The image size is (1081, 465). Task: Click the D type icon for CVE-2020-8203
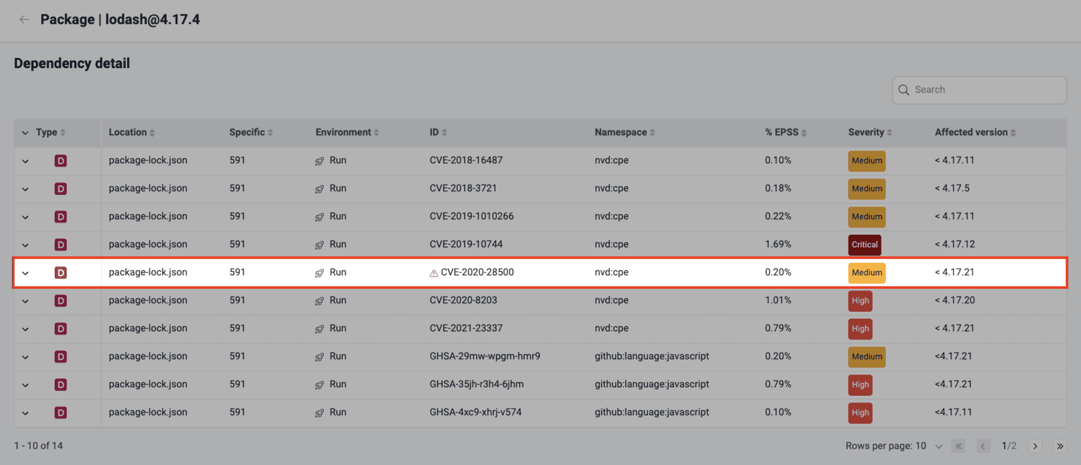(x=61, y=301)
